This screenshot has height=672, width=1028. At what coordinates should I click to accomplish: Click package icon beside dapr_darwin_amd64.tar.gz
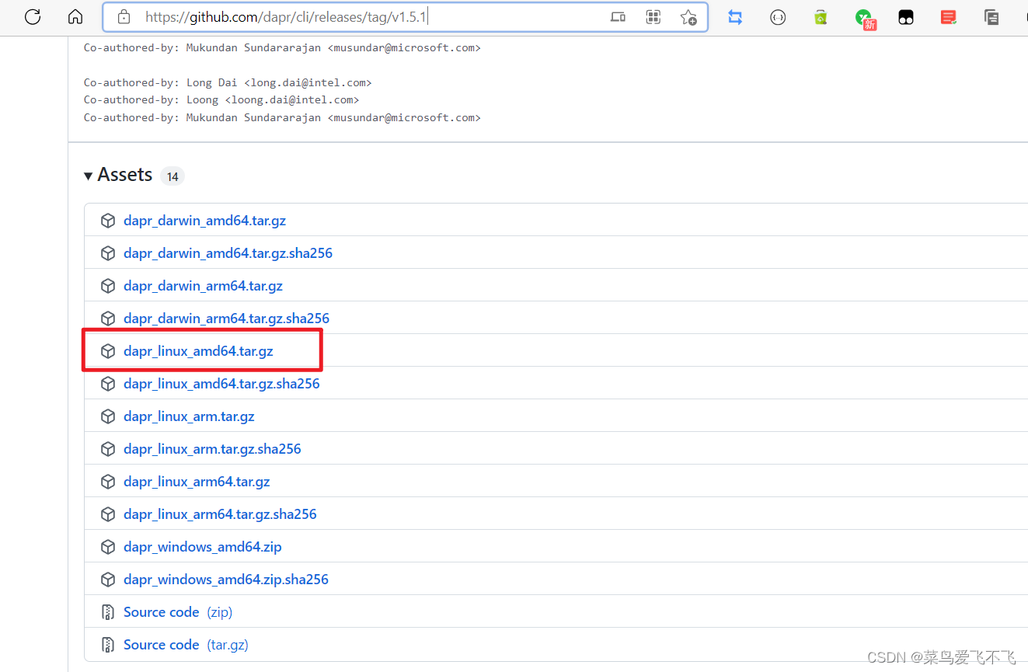108,221
